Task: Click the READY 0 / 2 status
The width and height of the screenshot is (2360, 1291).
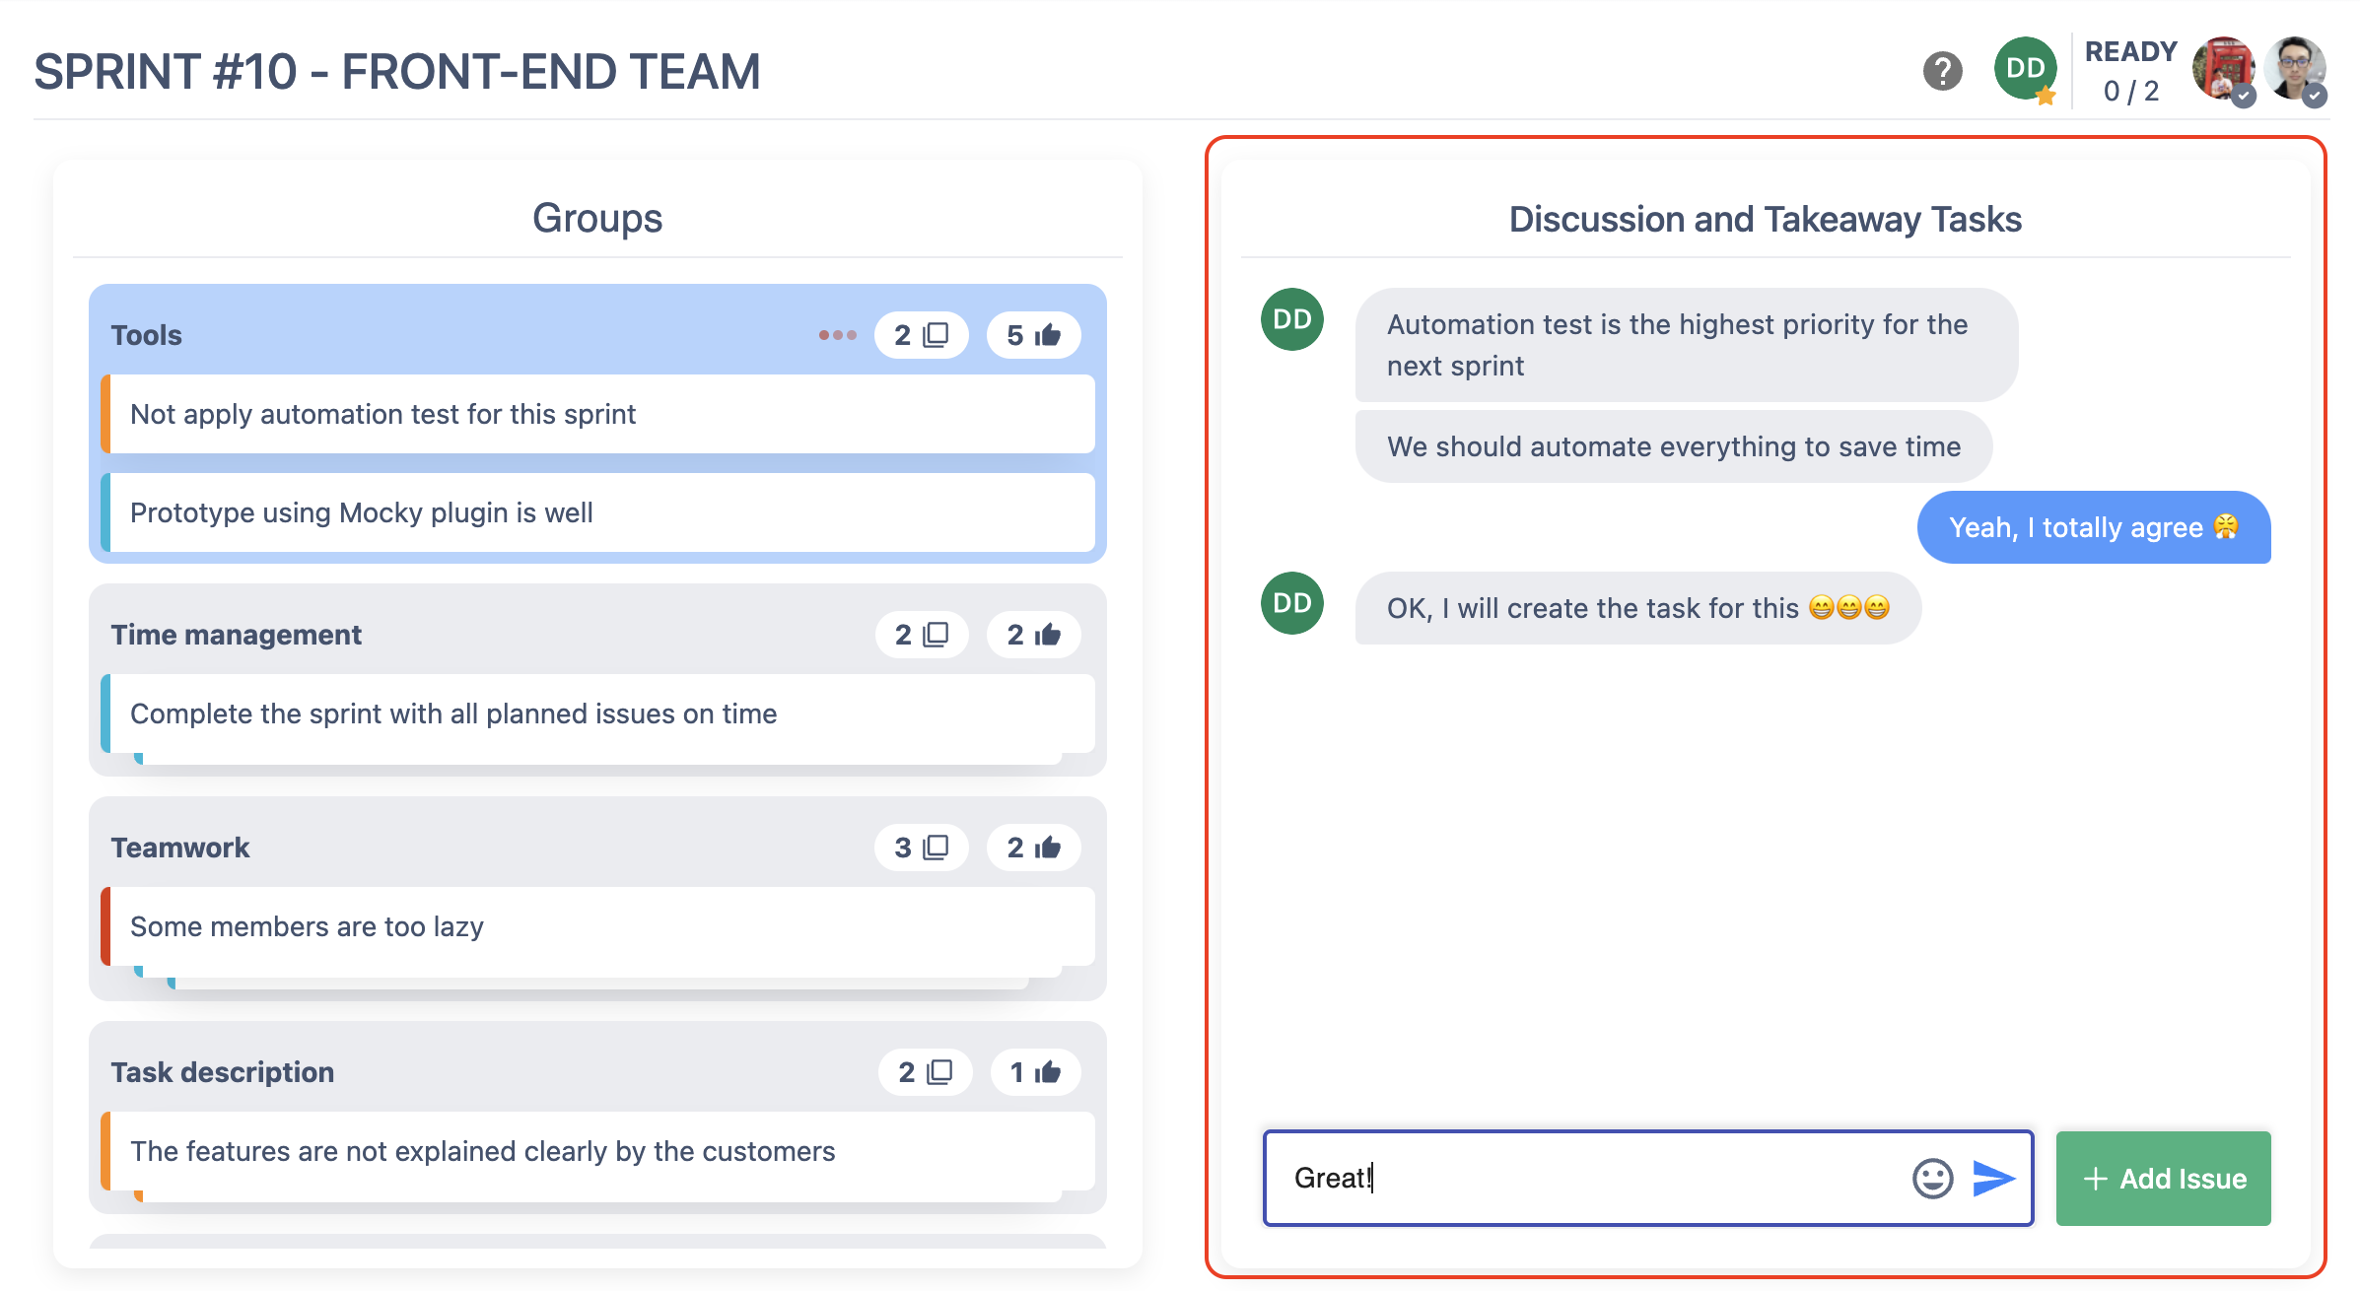Action: tap(2130, 71)
